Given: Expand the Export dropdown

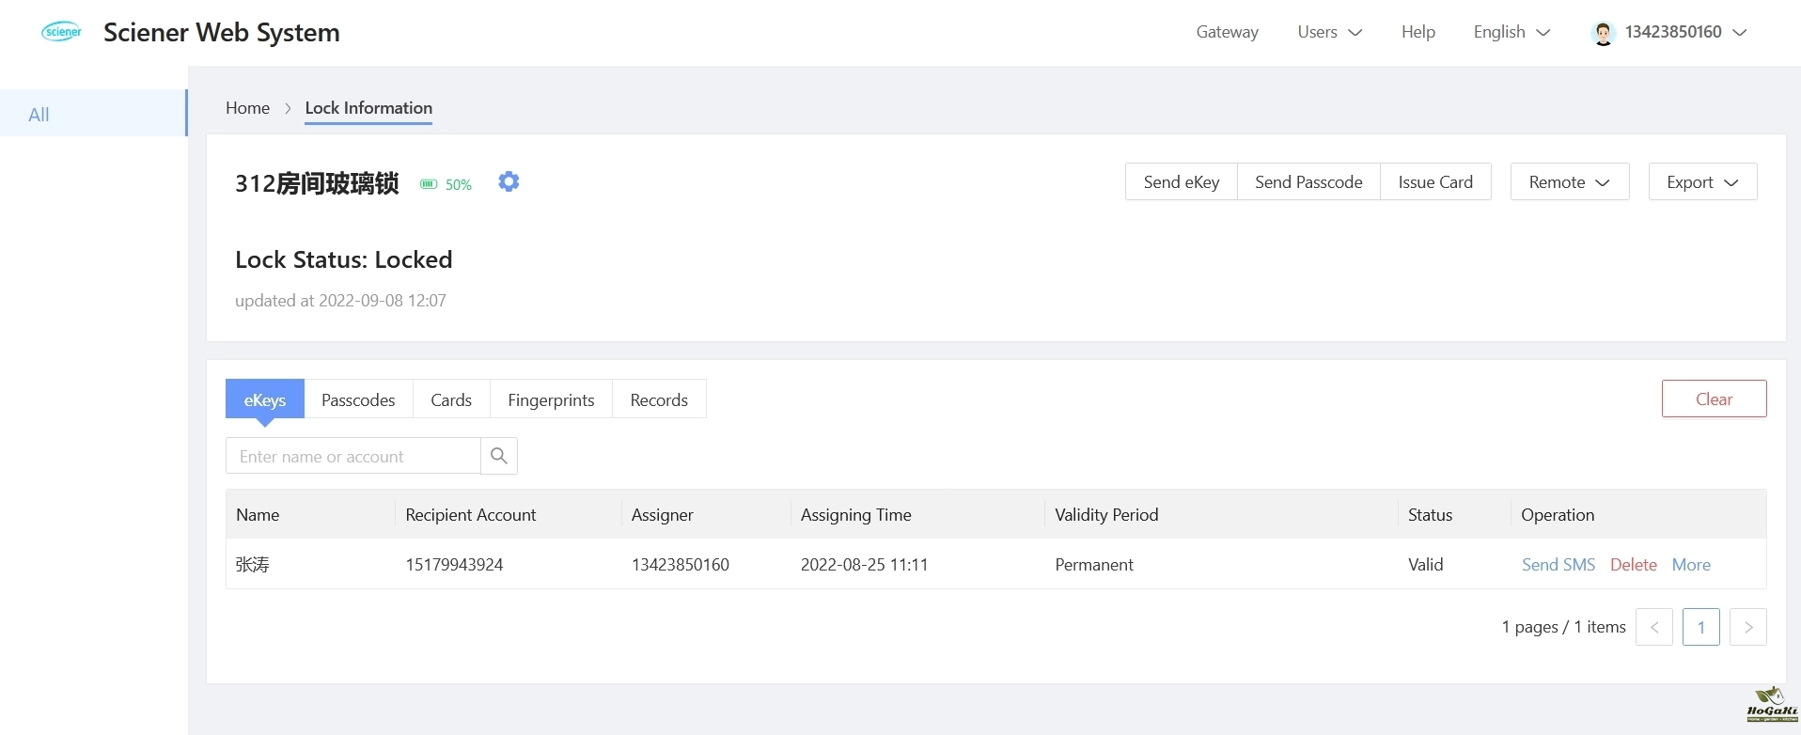Looking at the screenshot, I should [x=1701, y=182].
